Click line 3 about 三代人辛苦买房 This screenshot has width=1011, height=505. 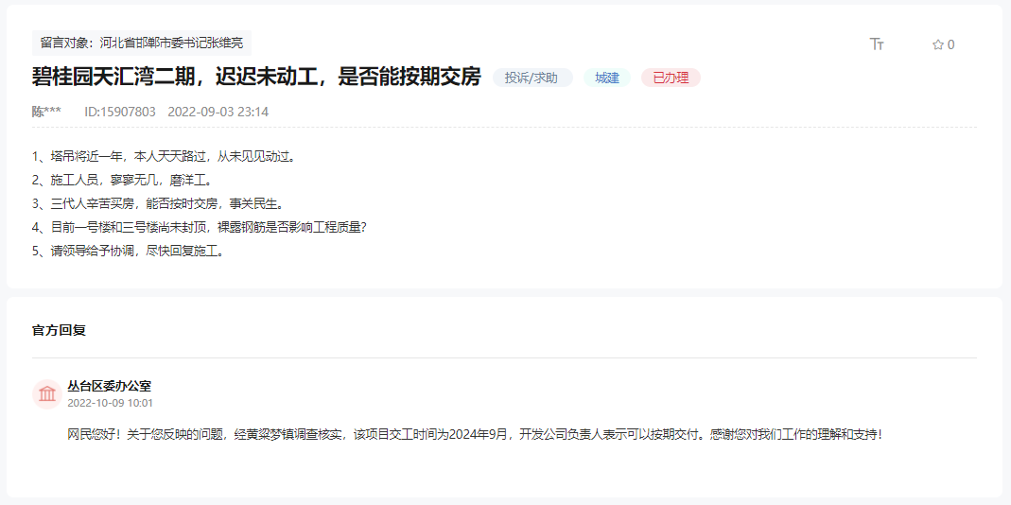click(158, 204)
